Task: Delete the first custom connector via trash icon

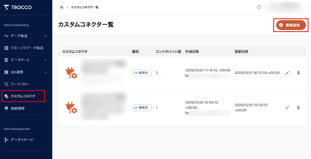Action: pos(298,73)
